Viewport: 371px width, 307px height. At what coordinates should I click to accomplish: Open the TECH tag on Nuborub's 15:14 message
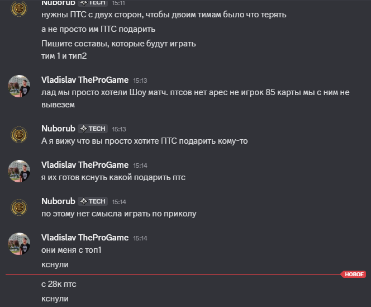[92, 201]
